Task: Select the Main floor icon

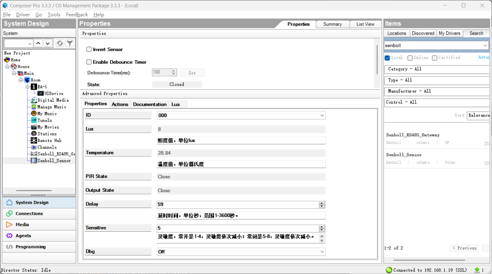Action: tap(21, 73)
